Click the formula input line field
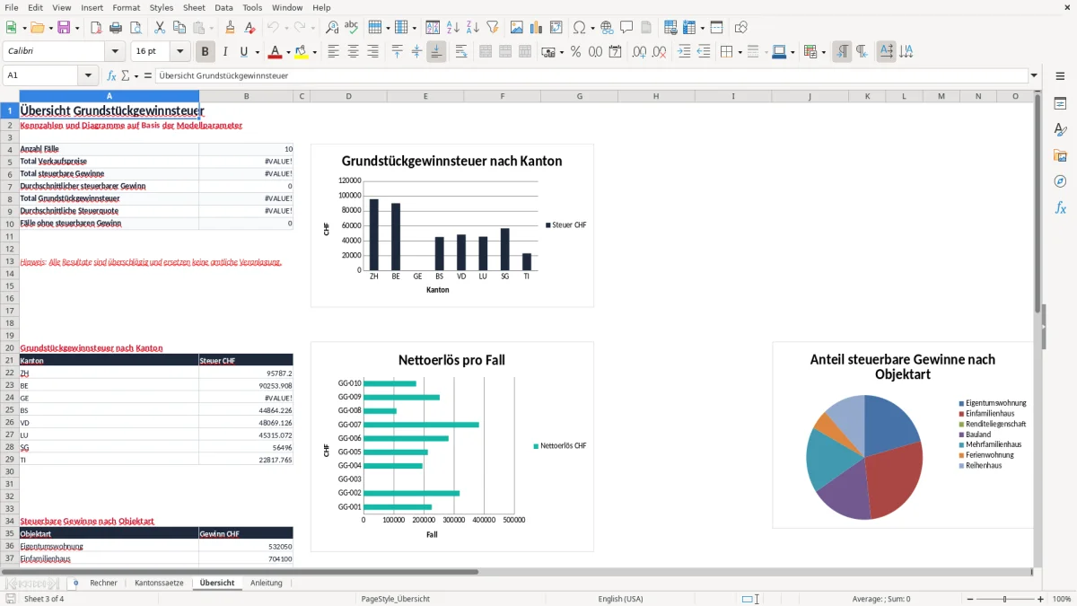1077x606 pixels. pos(591,75)
